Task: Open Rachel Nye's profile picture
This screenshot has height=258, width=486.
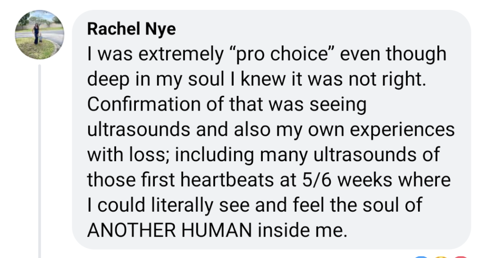Action: tap(36, 34)
